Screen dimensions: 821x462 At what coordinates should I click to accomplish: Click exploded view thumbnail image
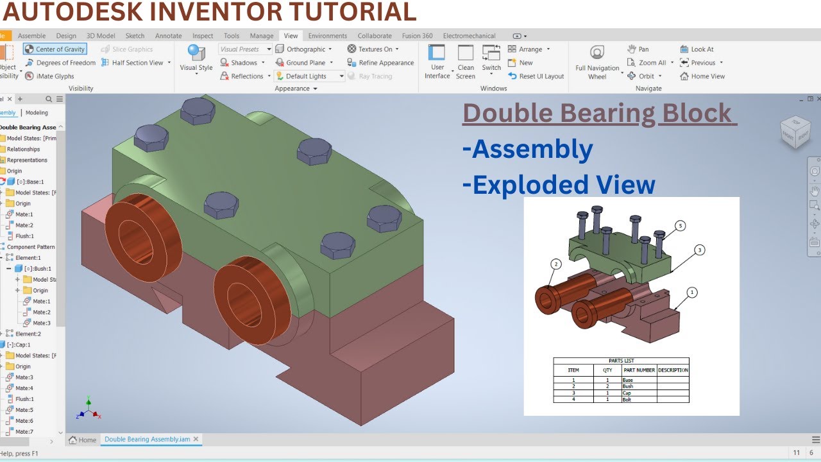click(632, 306)
